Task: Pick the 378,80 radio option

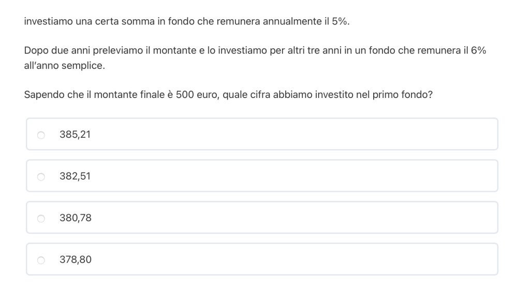Action: click(x=41, y=260)
